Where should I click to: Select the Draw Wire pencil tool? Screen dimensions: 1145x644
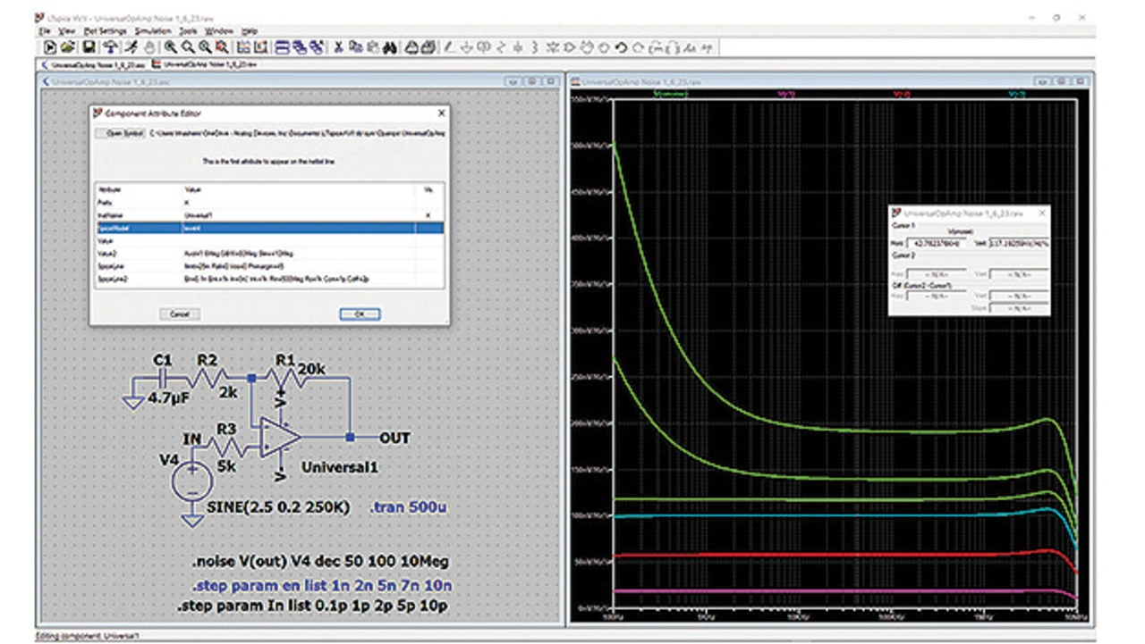450,47
